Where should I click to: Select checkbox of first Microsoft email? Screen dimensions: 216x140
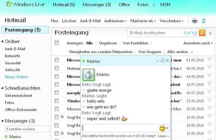point(57,60)
